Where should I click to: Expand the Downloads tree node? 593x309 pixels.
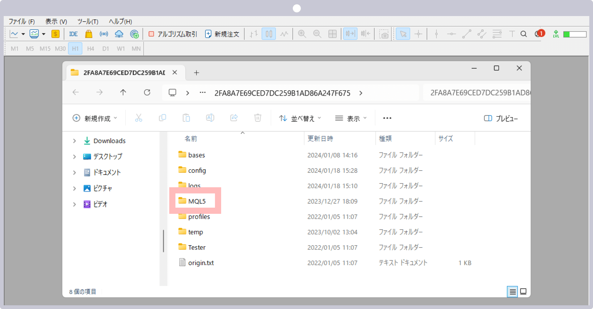[x=74, y=141]
